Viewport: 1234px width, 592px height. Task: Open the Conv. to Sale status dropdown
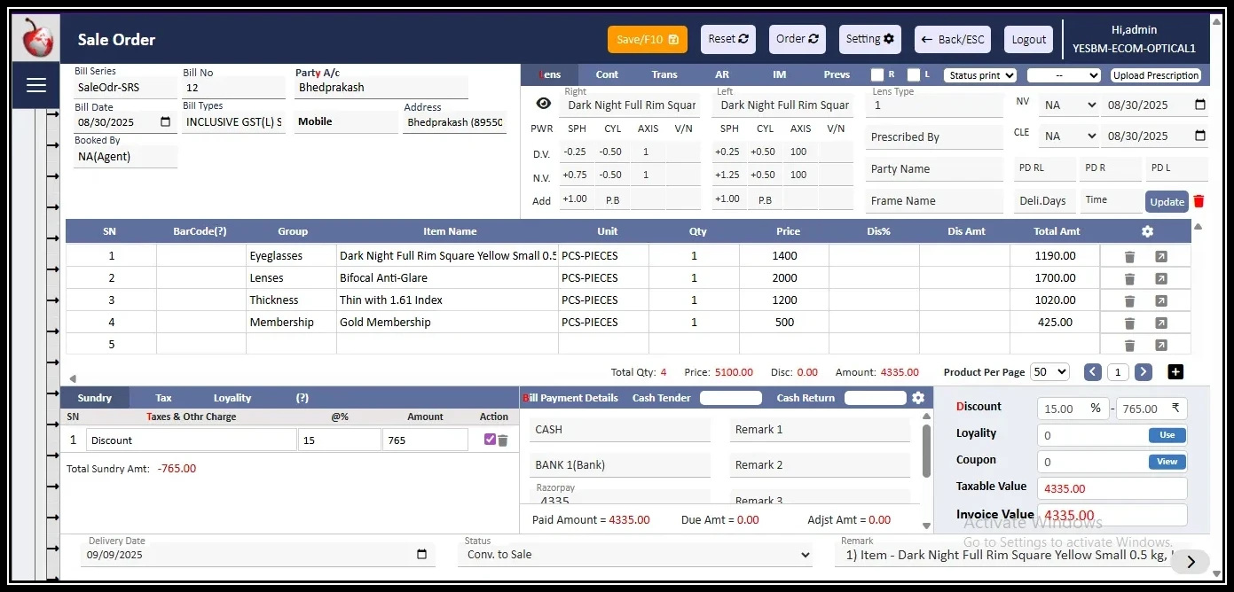coord(634,553)
